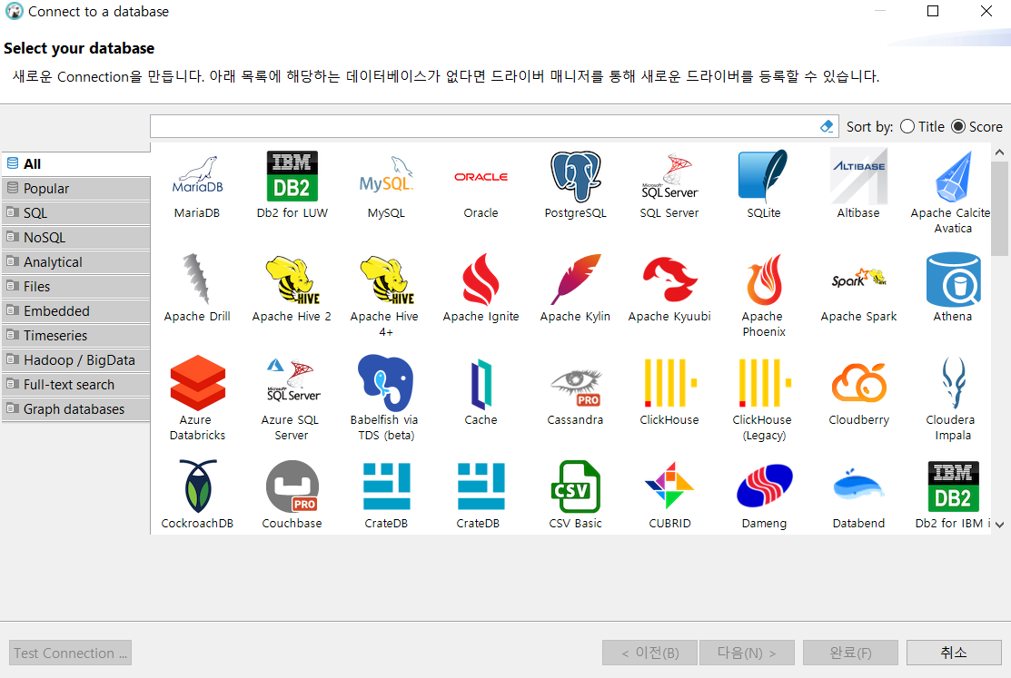The width and height of the screenshot is (1011, 678).
Task: Select the Azure SQL Server icon
Action: [x=292, y=380]
